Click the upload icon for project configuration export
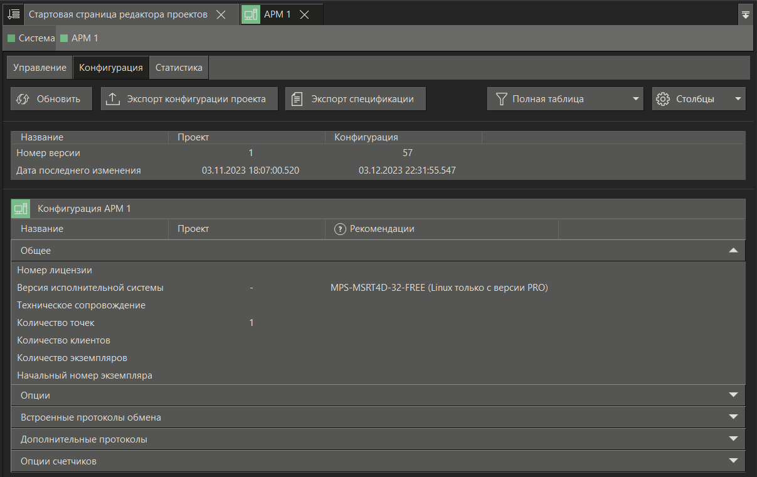Viewport: 757px width, 477px height. coord(113,99)
